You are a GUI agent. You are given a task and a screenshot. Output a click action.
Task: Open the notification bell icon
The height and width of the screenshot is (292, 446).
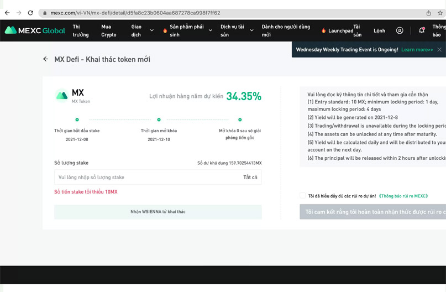pos(422,30)
